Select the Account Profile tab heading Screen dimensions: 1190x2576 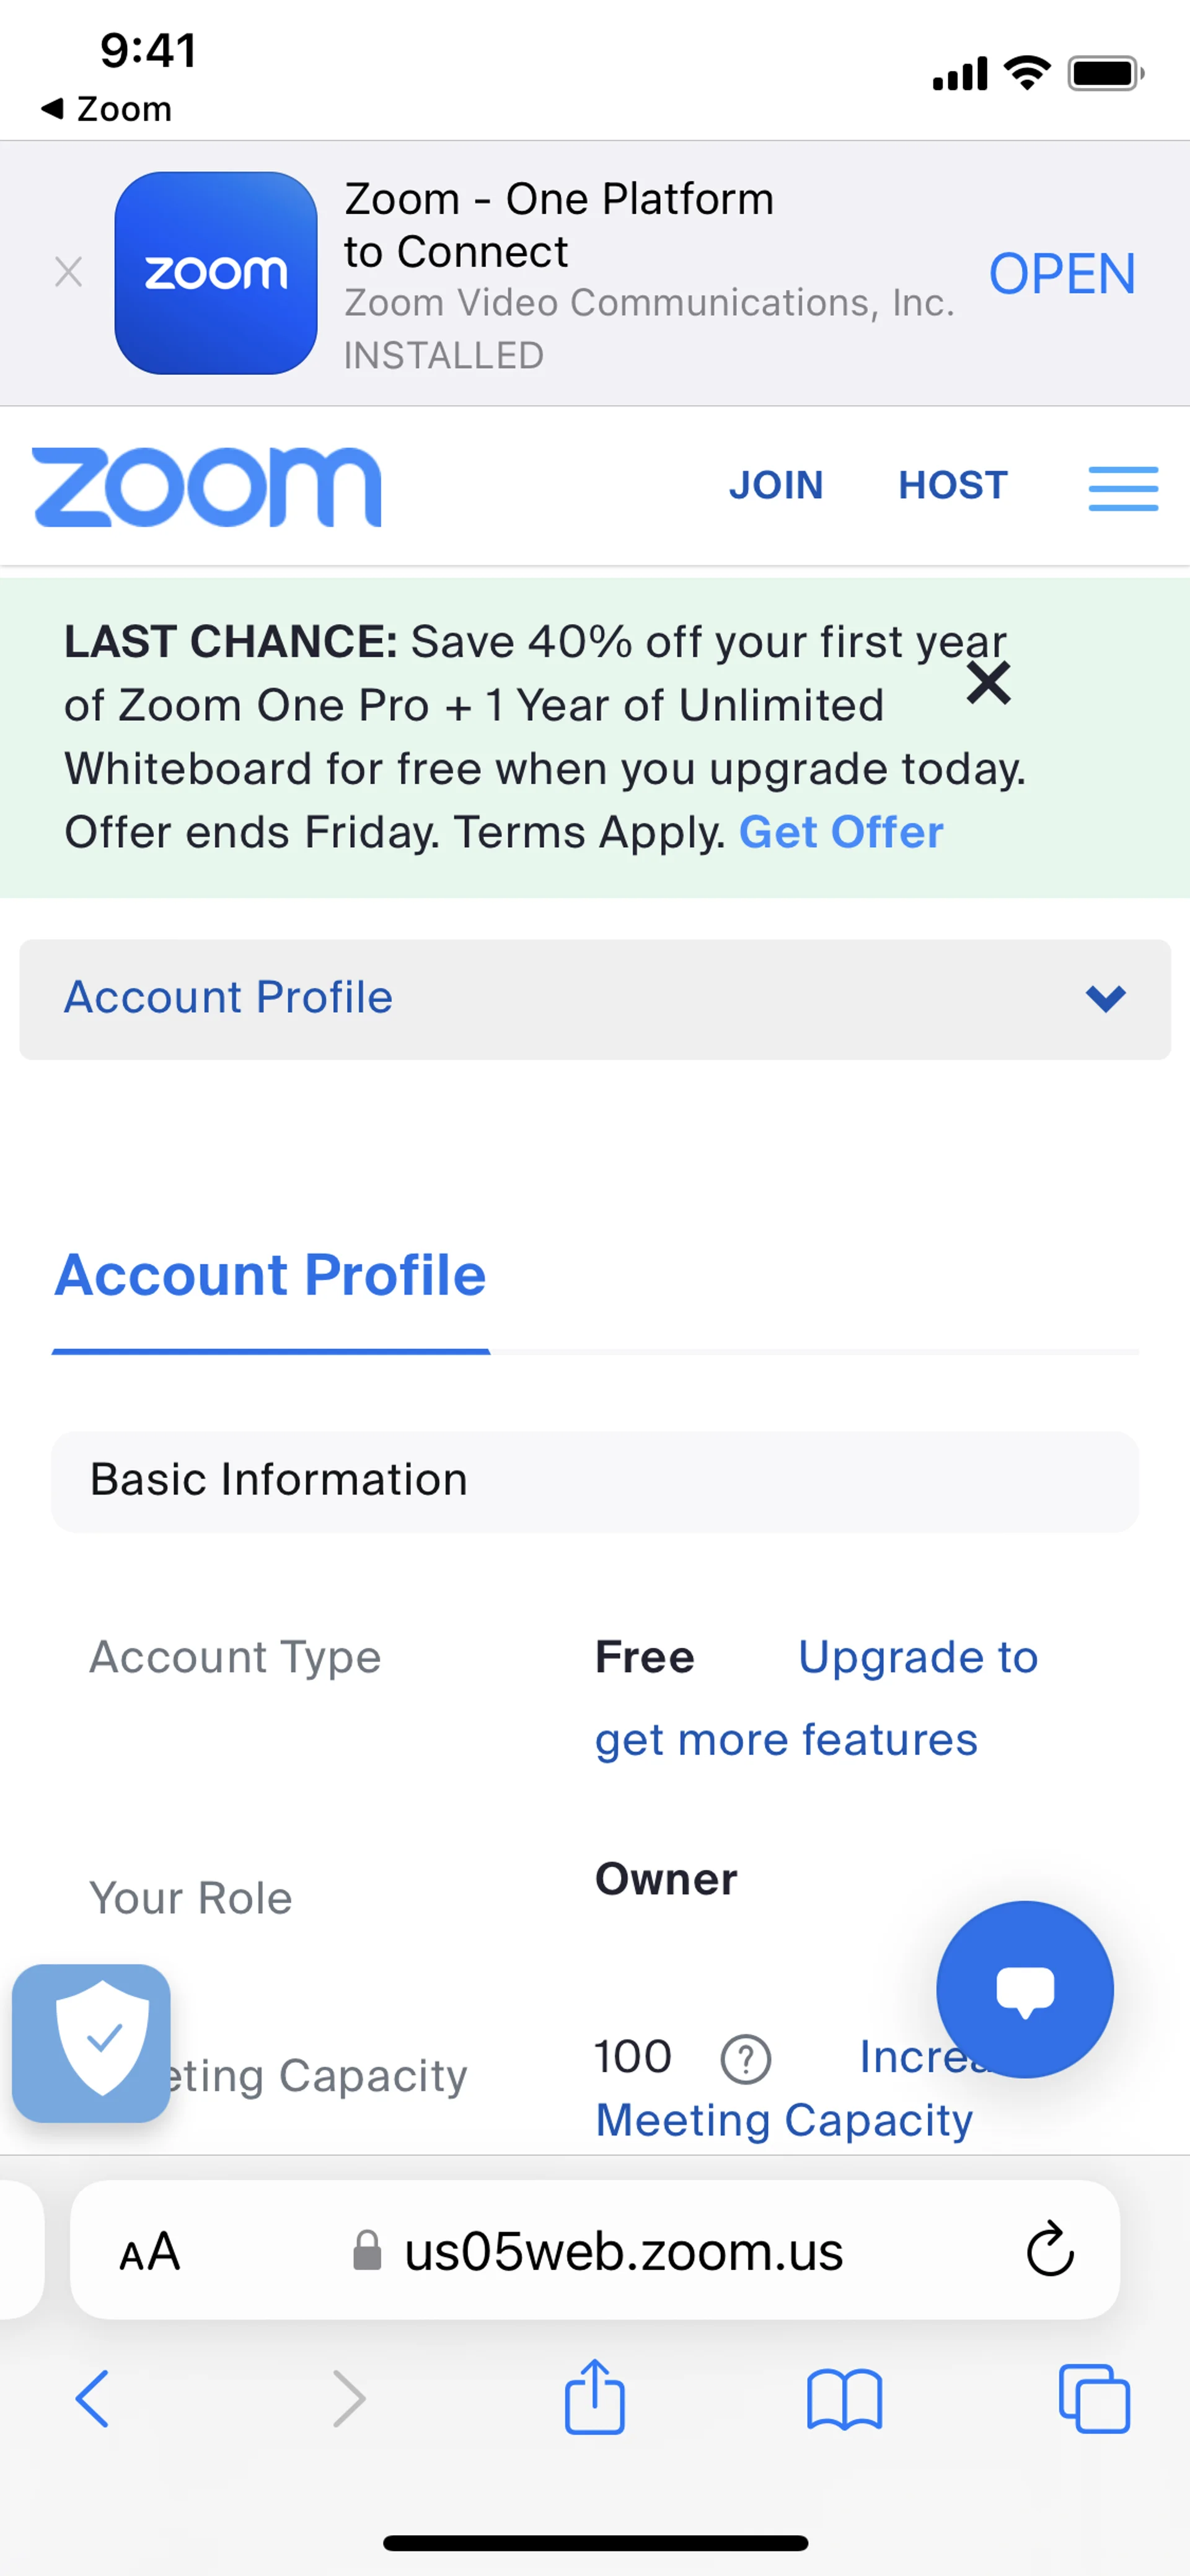[270, 1275]
